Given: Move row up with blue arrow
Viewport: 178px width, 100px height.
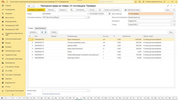Looking at the screenshot, I should click(42, 32).
